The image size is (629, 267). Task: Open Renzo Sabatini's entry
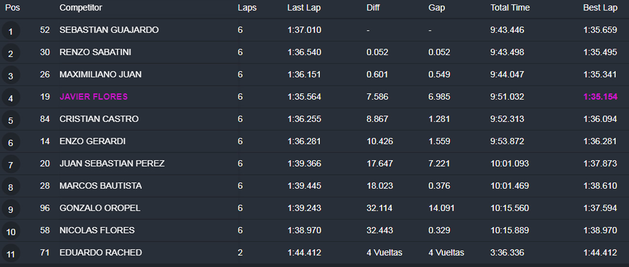click(95, 52)
